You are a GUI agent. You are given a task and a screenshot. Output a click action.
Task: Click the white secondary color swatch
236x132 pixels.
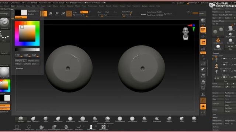pos(24,12)
